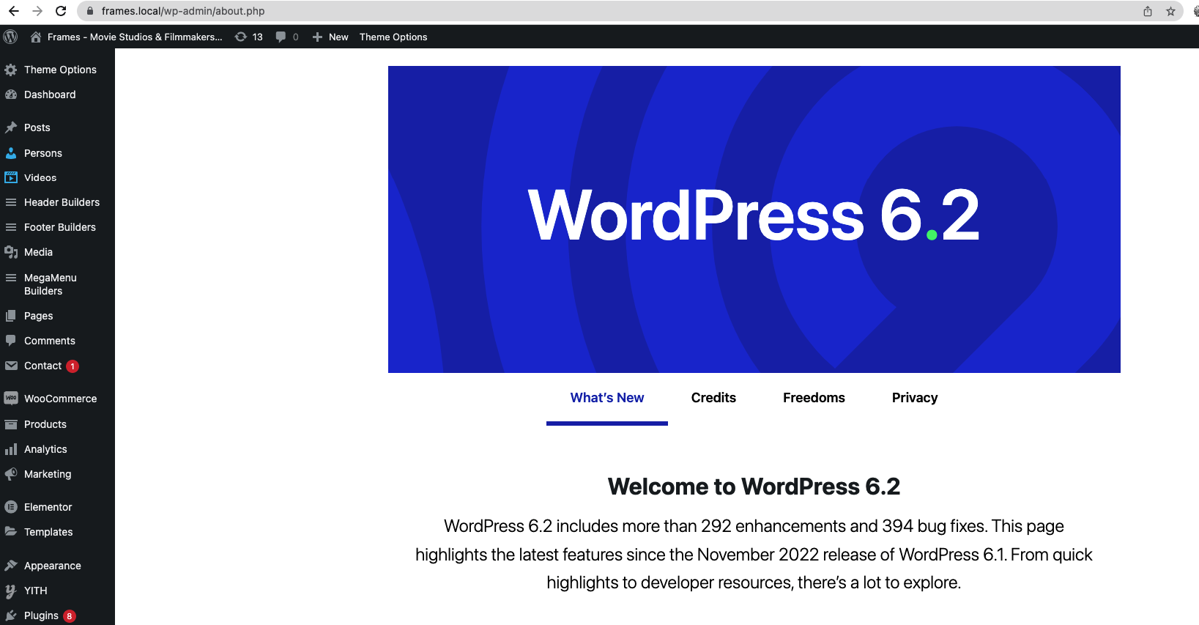Viewport: 1199px width, 625px height.
Task: Click the Appearance paintbrush icon
Action: [11, 566]
